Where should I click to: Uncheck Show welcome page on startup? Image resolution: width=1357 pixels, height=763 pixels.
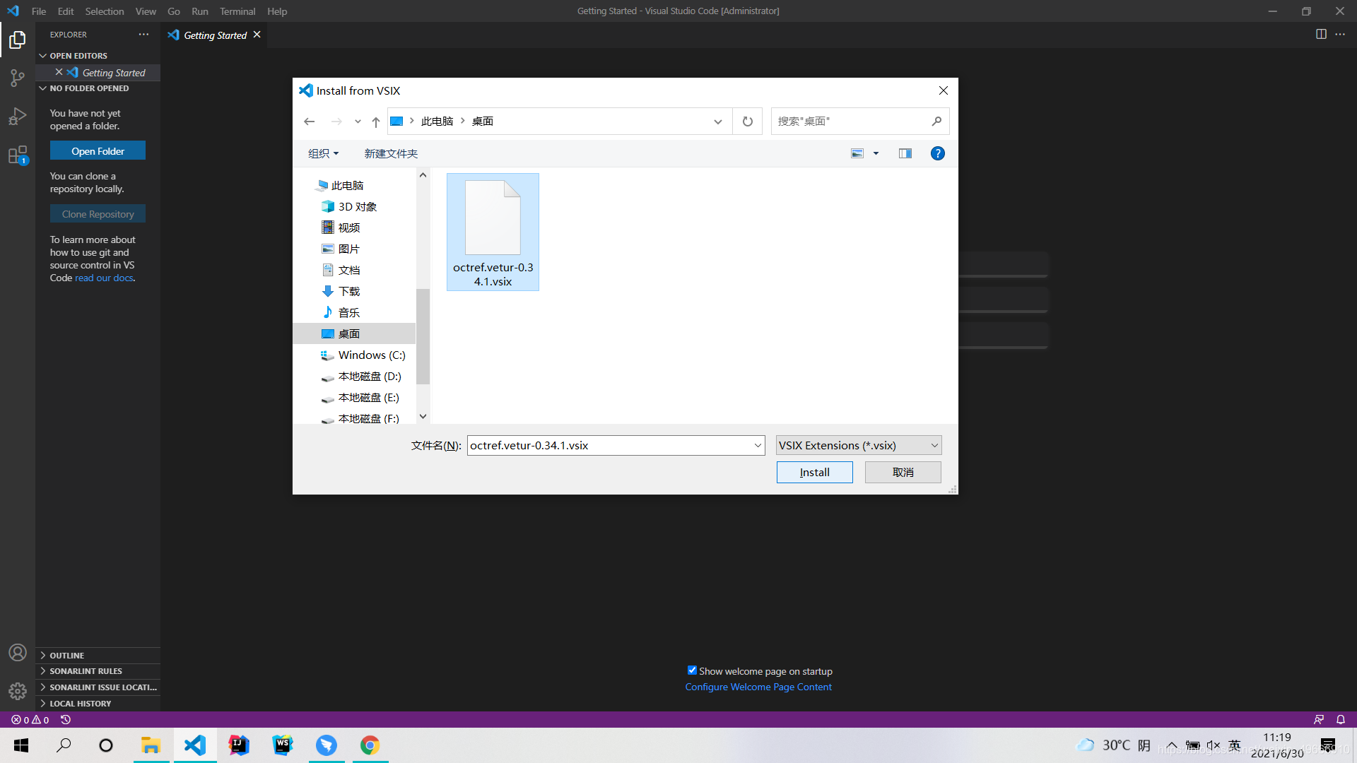pos(692,670)
